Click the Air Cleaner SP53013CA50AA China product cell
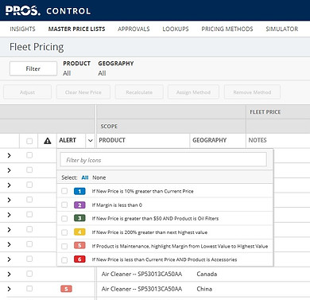 [141, 289]
